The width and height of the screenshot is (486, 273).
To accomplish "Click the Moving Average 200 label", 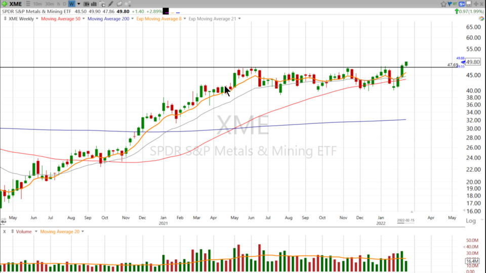I will coord(108,19).
